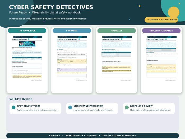This screenshot has width=185, height=139.
Task: Open The Workbook label
Action: (27, 31)
